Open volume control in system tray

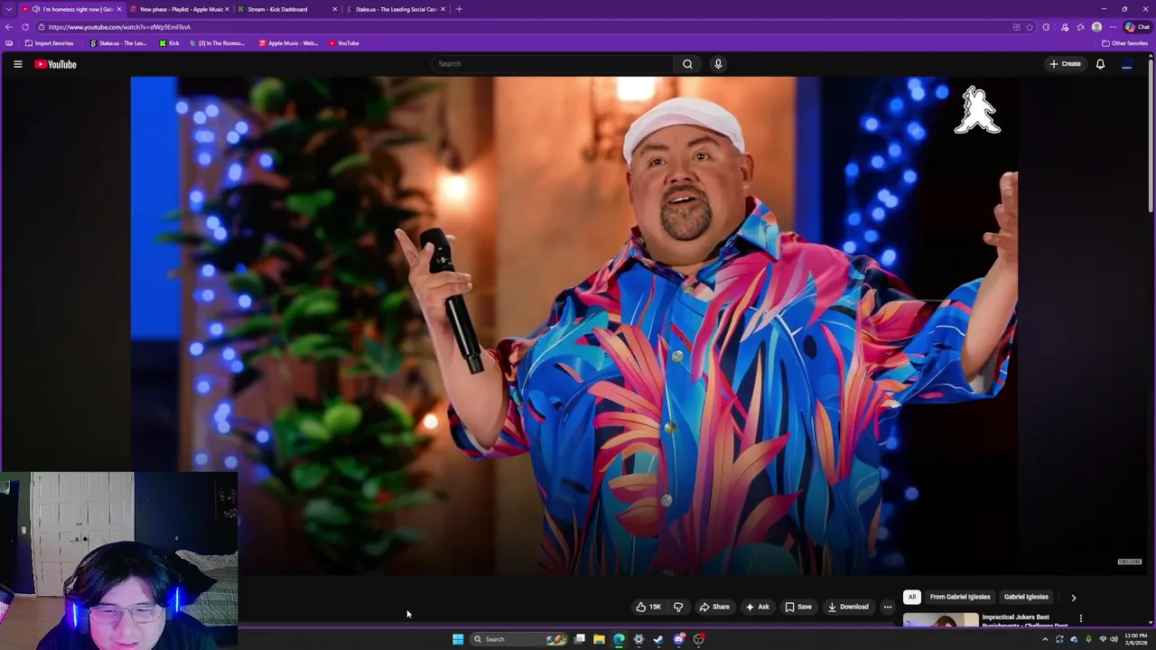tap(1114, 639)
